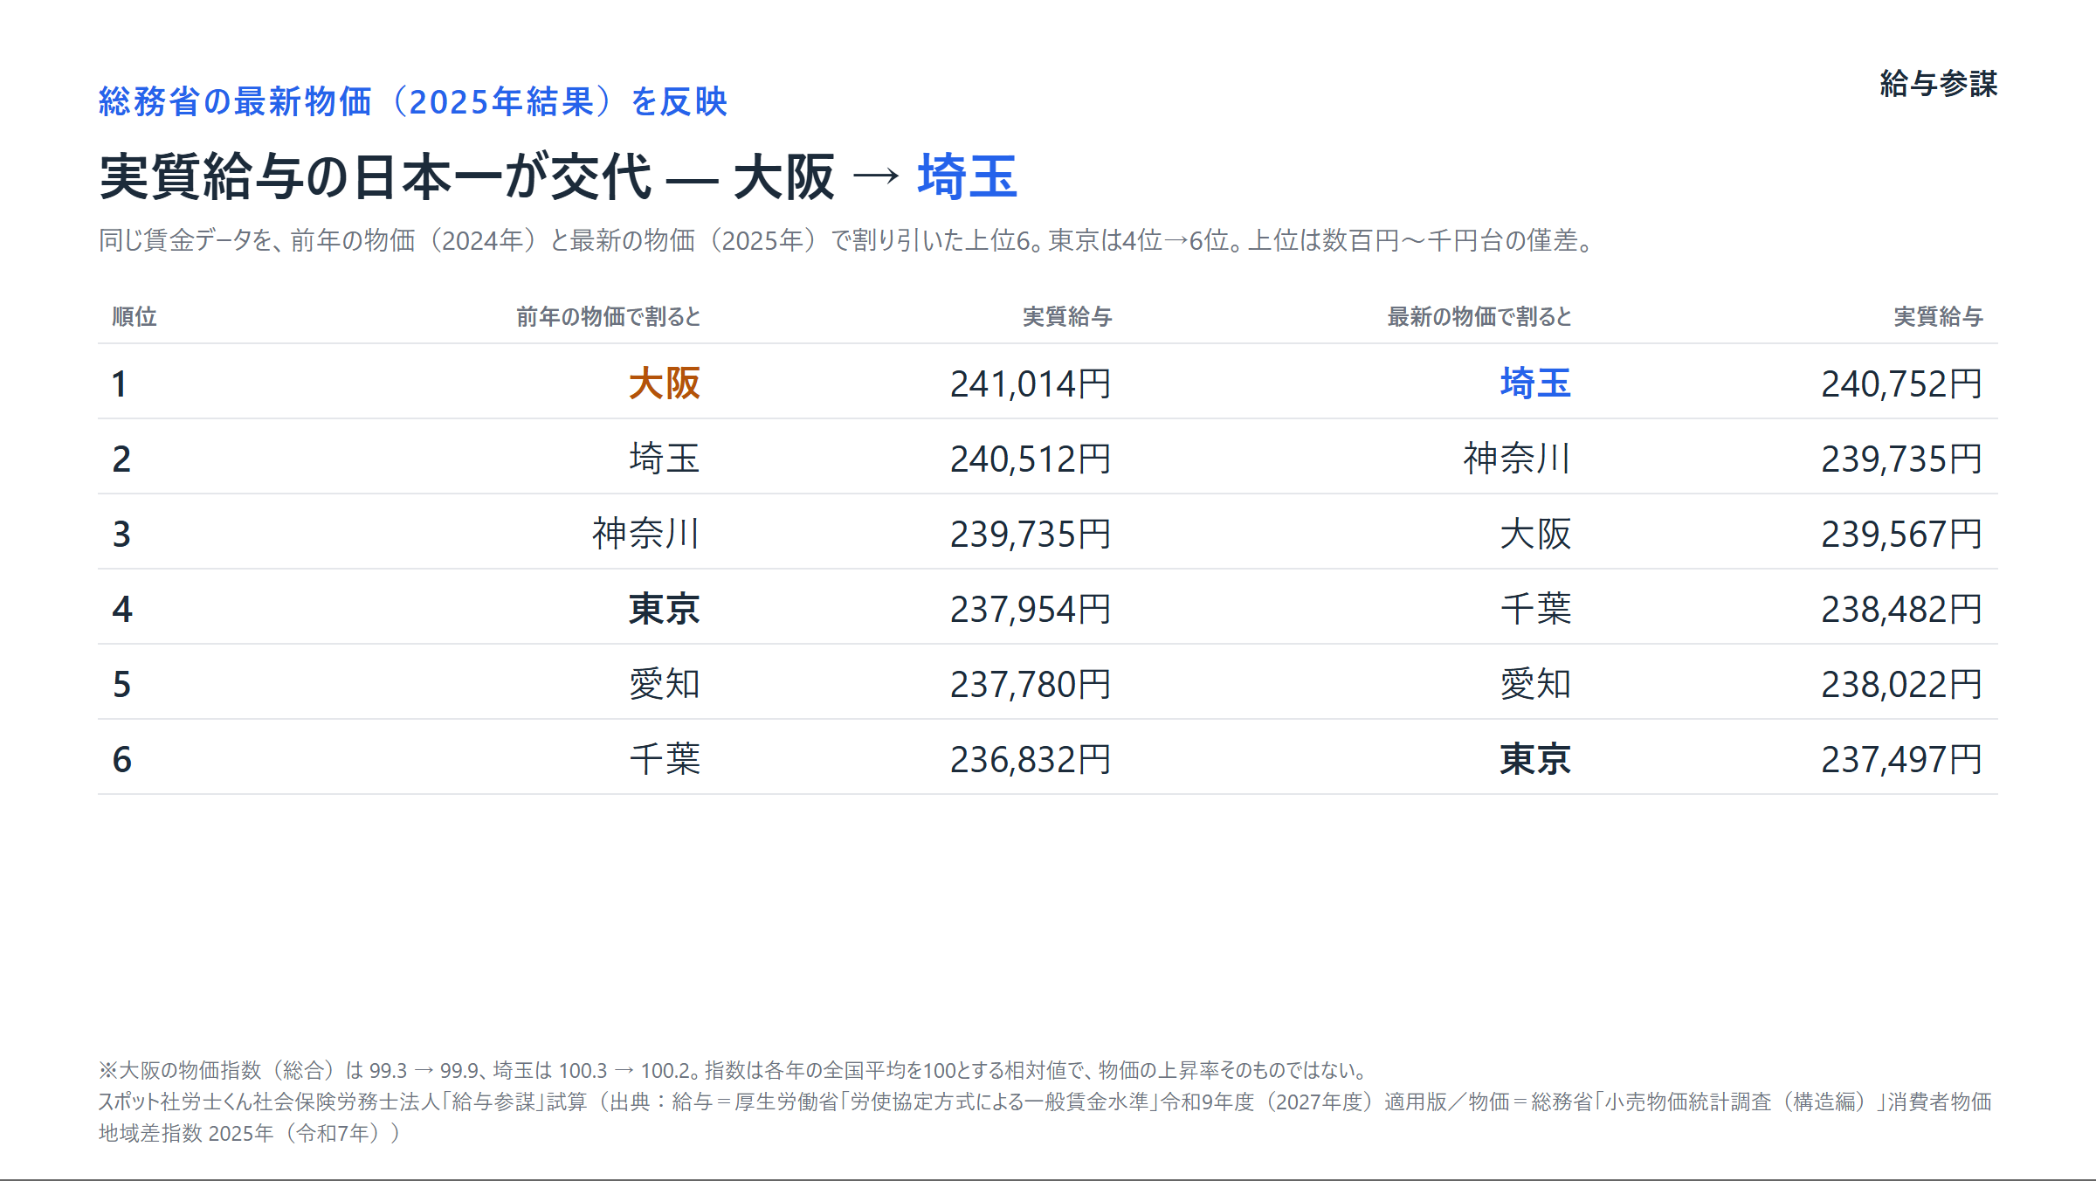The width and height of the screenshot is (2096, 1181).
Task: Click the value 239,567円
Action: click(x=1902, y=534)
